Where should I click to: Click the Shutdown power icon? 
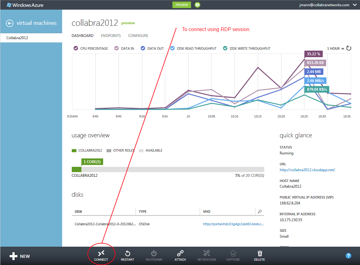(154, 253)
